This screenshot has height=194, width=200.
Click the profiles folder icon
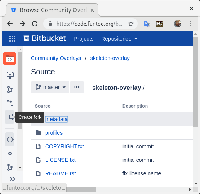(38, 133)
